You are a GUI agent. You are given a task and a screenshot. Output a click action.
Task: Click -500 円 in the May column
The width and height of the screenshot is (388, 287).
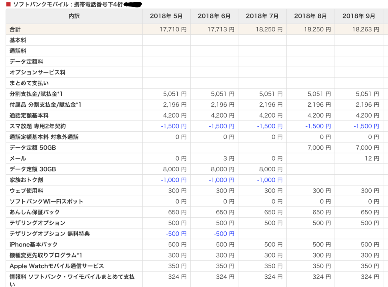pos(176,234)
